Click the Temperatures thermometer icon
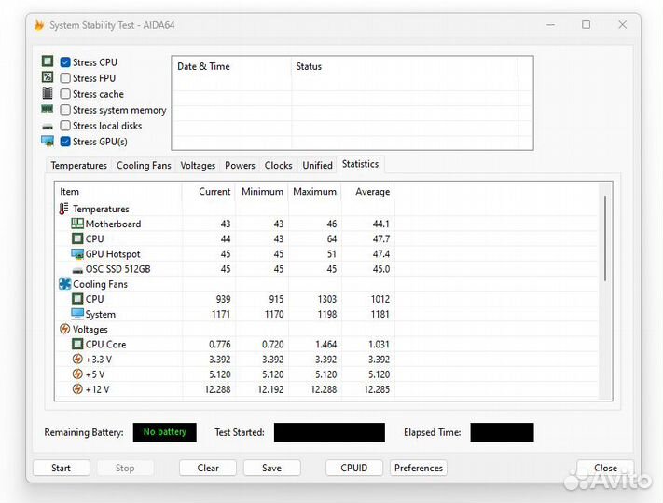This screenshot has width=663, height=503. click(64, 209)
